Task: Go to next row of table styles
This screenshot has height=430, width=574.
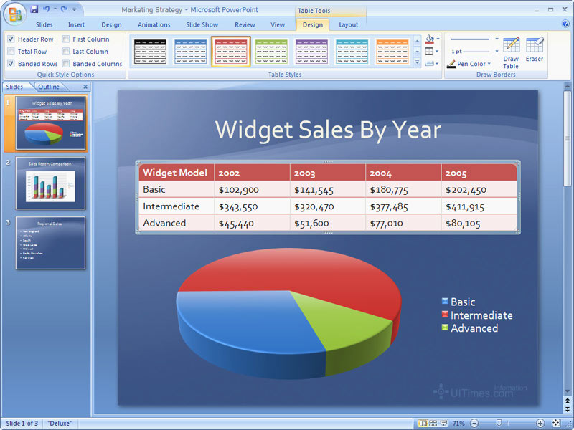Action: pyautogui.click(x=417, y=52)
